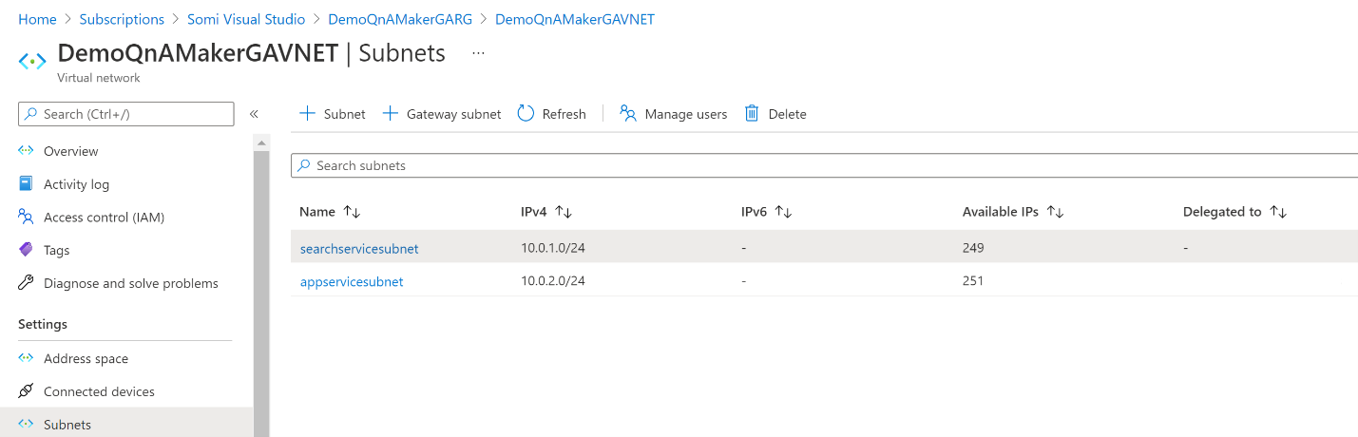This screenshot has height=437, width=1358.
Task: Click the Refresh icon in toolbar
Action: click(x=526, y=114)
